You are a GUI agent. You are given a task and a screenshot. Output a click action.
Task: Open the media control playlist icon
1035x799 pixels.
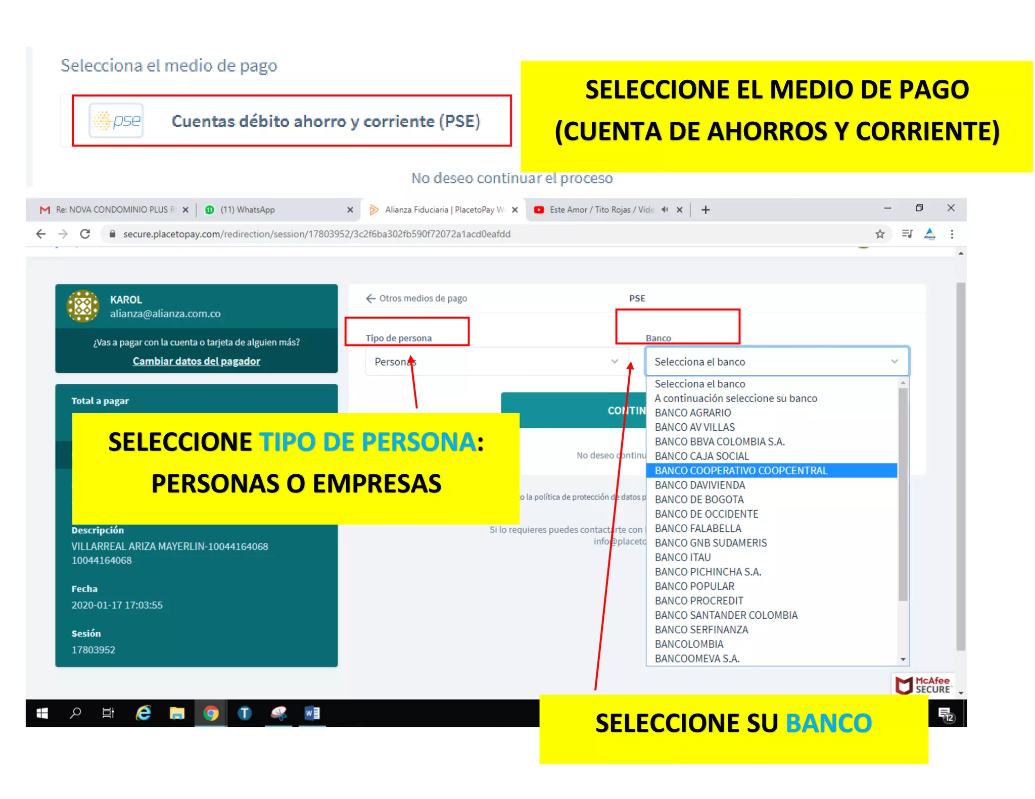coord(907,234)
